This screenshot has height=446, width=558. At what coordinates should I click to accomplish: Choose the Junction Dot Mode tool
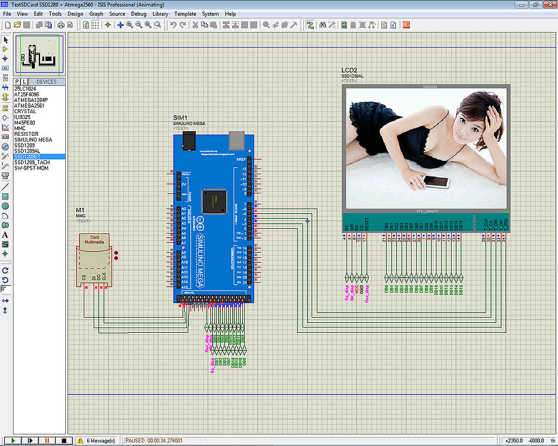tap(5, 58)
